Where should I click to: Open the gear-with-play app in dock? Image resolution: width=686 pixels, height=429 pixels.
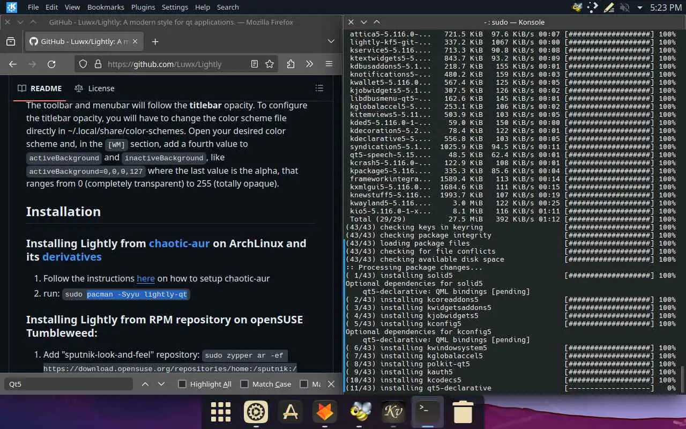click(256, 412)
